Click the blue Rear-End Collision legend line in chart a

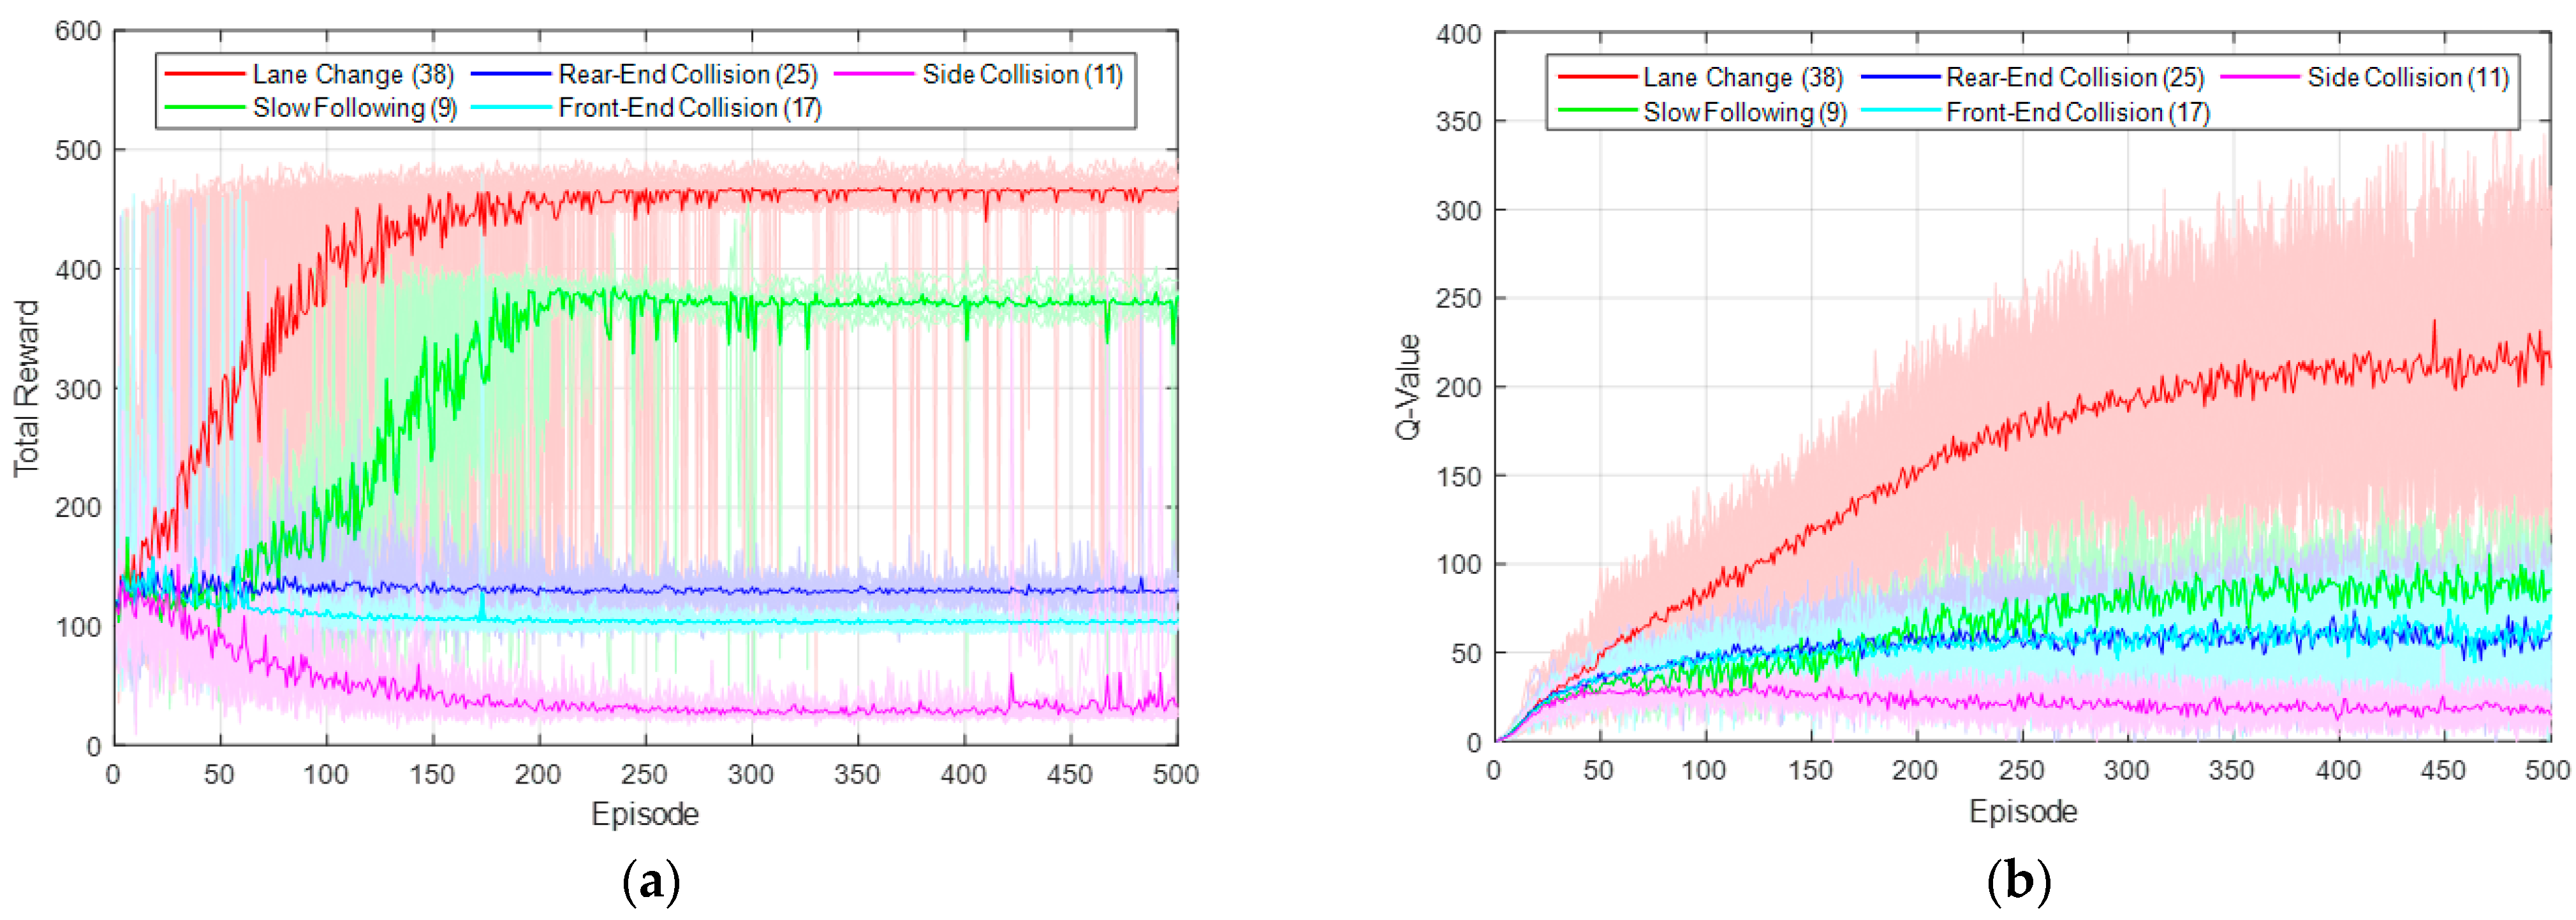pyautogui.click(x=511, y=74)
